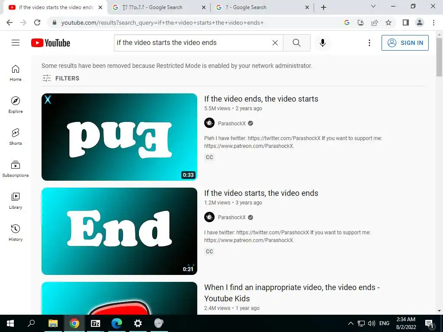Screen dimensions: 443x332
Task: Switch to the '? - Google Search' tab
Action: (x=263, y=7)
